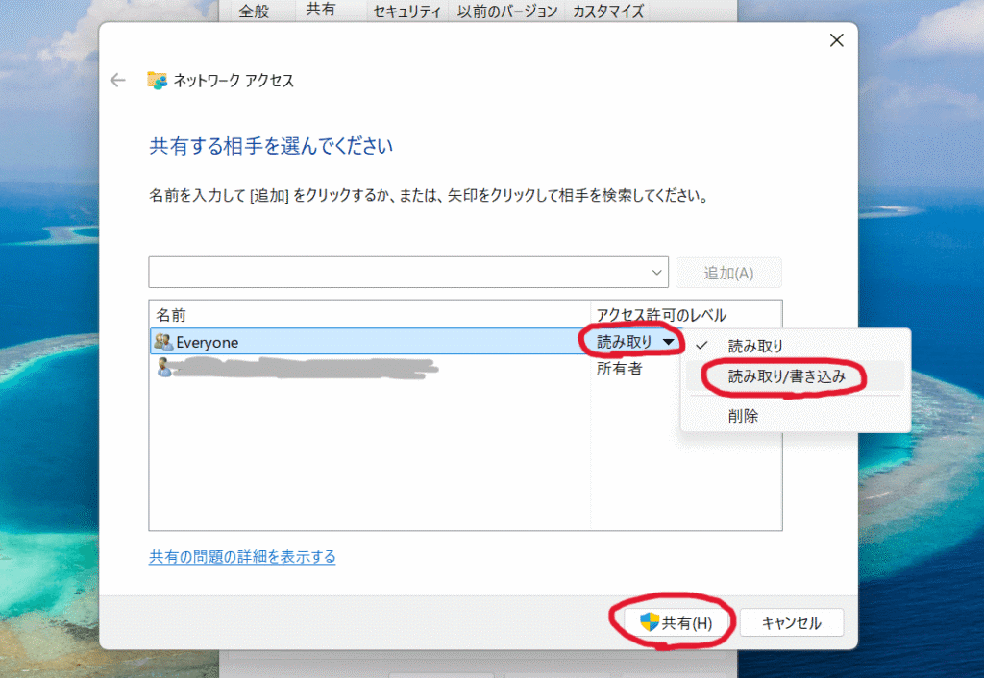This screenshot has width=984, height=678.
Task: Select 読み取り/書き込み from the permission menu
Action: [786, 376]
